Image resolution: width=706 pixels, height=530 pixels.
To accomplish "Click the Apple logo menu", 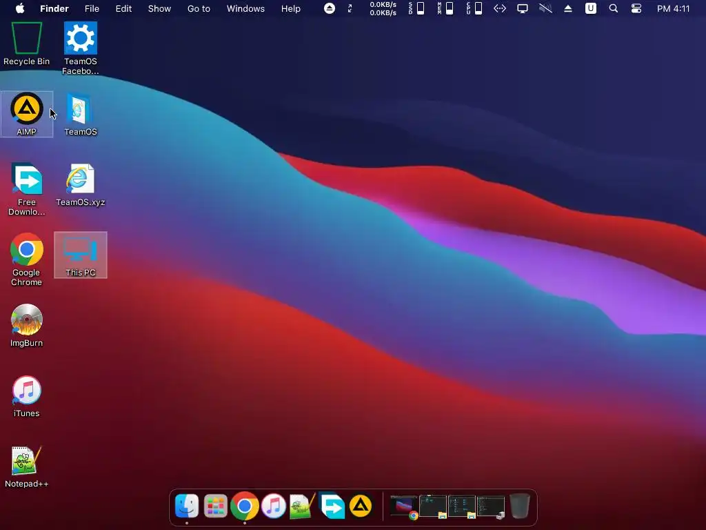I will coord(20,8).
